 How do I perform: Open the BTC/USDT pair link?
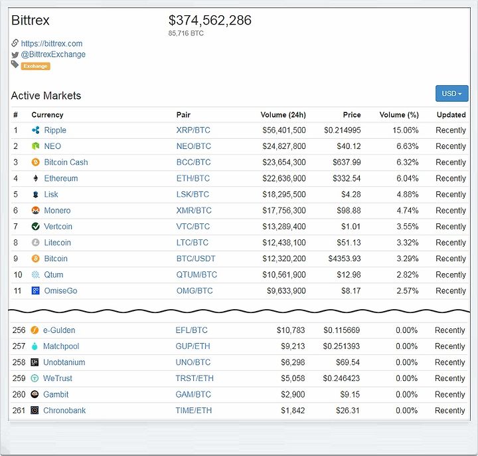196,259
